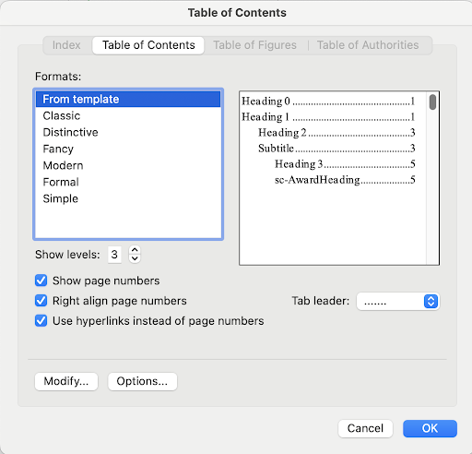Switch to the Table of Figures tab
This screenshot has height=454, width=472.
click(254, 45)
